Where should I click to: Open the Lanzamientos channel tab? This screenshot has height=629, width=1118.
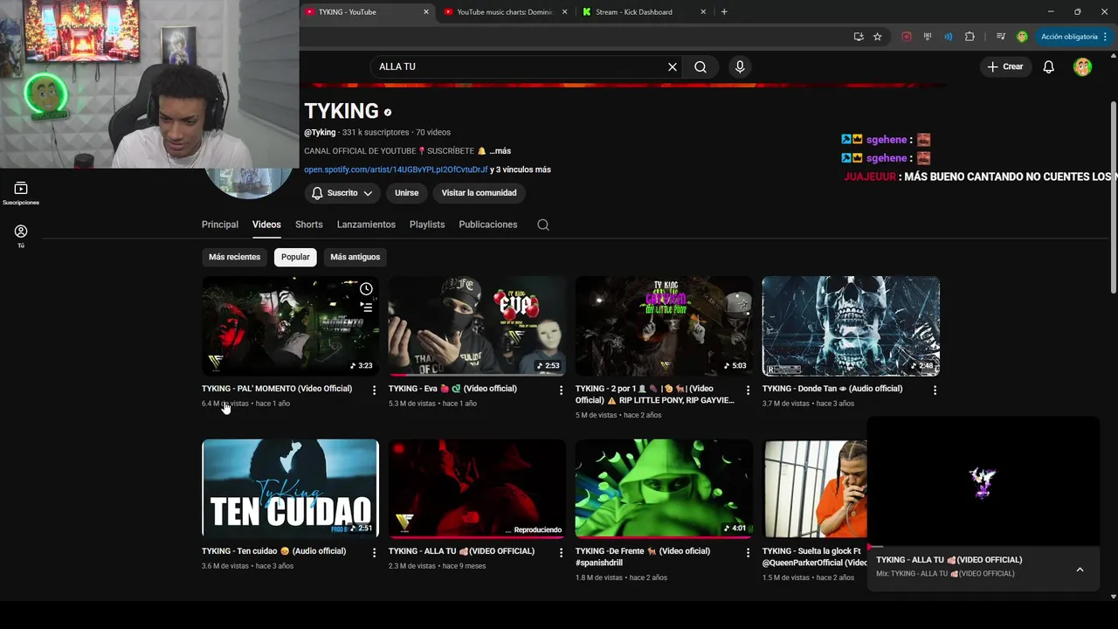point(366,225)
